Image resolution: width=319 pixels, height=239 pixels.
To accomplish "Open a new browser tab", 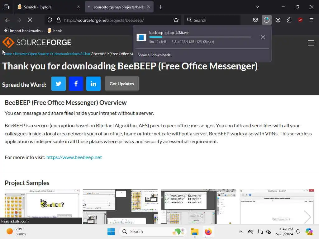I will click(160, 7).
